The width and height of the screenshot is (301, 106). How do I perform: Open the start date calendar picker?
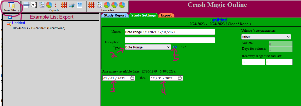(x=132, y=78)
